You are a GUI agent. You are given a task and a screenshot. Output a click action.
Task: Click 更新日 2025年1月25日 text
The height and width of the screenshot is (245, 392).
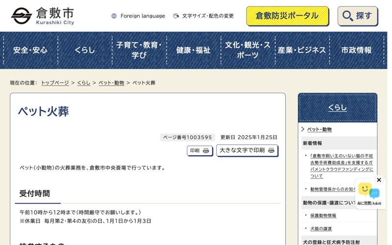point(249,137)
